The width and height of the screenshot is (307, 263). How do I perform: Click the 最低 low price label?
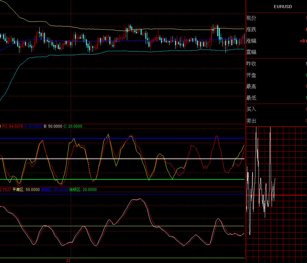(251, 98)
